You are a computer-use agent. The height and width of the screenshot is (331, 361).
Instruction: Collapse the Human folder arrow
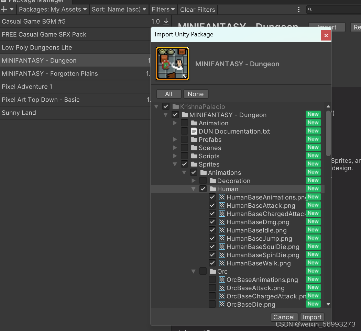tap(193, 189)
